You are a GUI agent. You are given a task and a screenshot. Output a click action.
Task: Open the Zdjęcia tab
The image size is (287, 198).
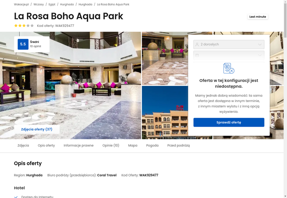[23, 145]
